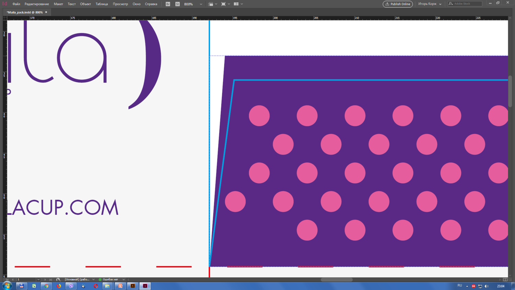
Task: Open Firefox from the taskbar
Action: click(x=59, y=286)
